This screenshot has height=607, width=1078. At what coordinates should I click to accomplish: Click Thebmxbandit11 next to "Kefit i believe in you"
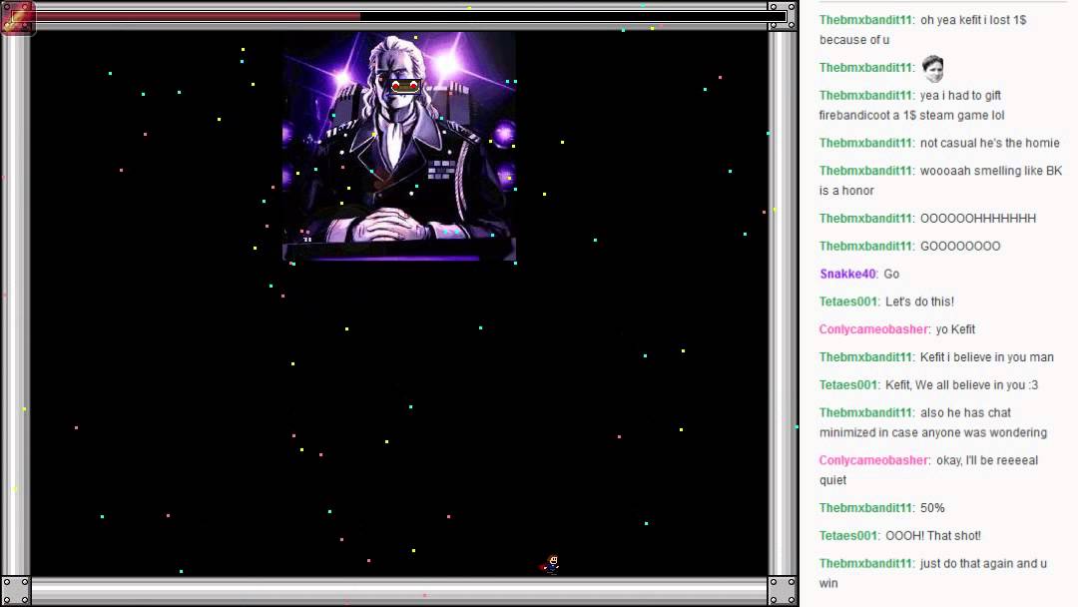pos(865,356)
